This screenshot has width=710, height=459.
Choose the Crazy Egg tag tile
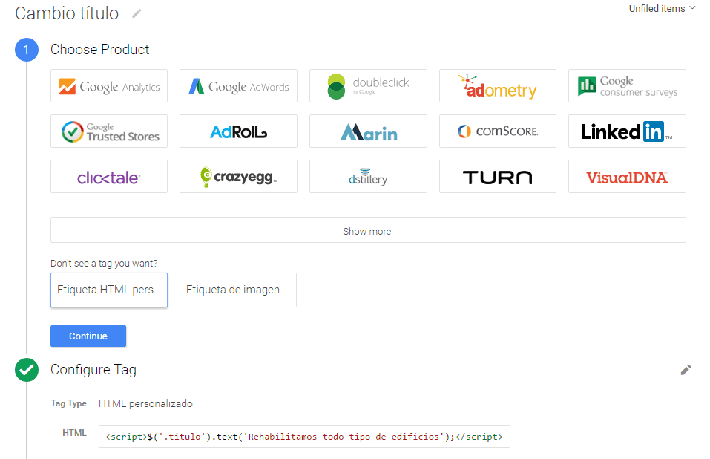[x=238, y=177]
